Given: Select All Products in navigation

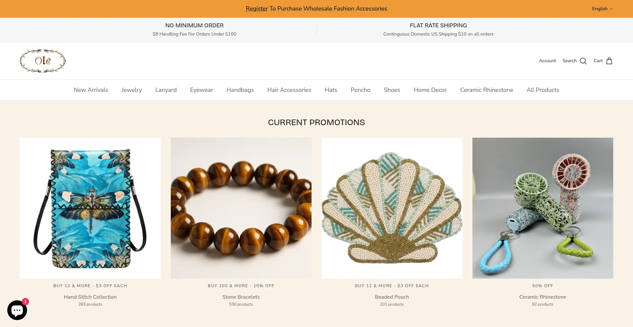Looking at the screenshot, I should [x=543, y=90].
